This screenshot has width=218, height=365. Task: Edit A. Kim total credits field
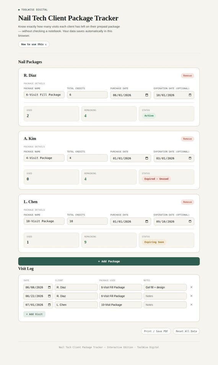pos(87,158)
